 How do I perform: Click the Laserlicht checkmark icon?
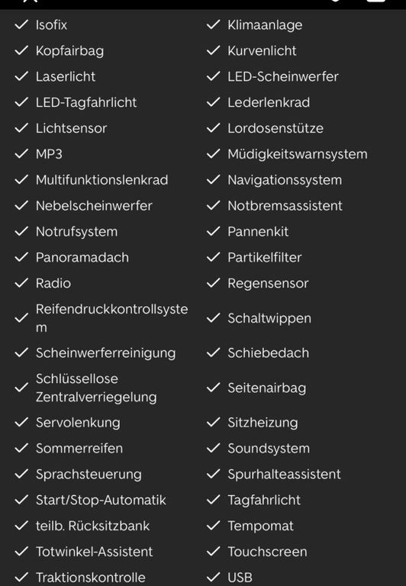pyautogui.click(x=21, y=76)
